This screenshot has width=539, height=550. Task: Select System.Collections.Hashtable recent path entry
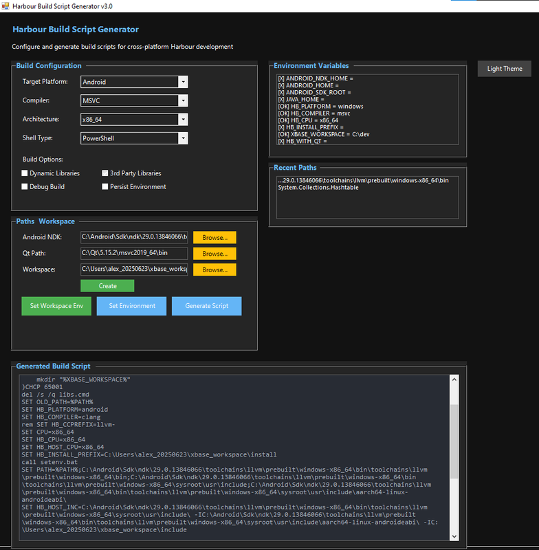pyautogui.click(x=368, y=188)
